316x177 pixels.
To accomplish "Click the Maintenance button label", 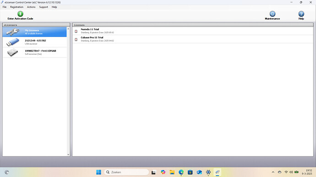I will tap(272, 19).
